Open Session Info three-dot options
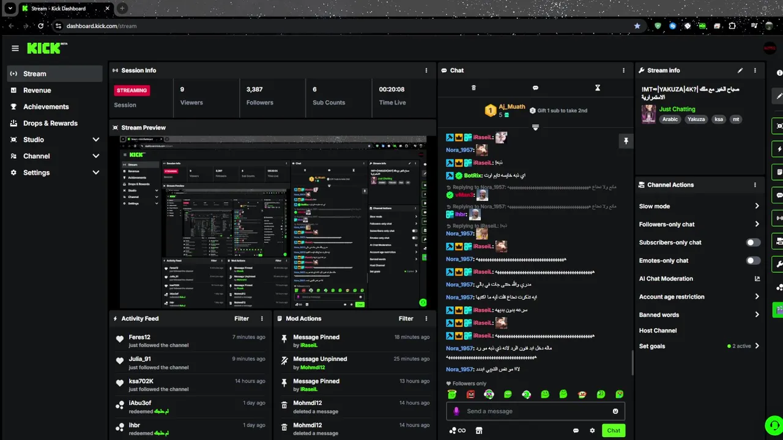The height and width of the screenshot is (440, 783). [x=426, y=70]
